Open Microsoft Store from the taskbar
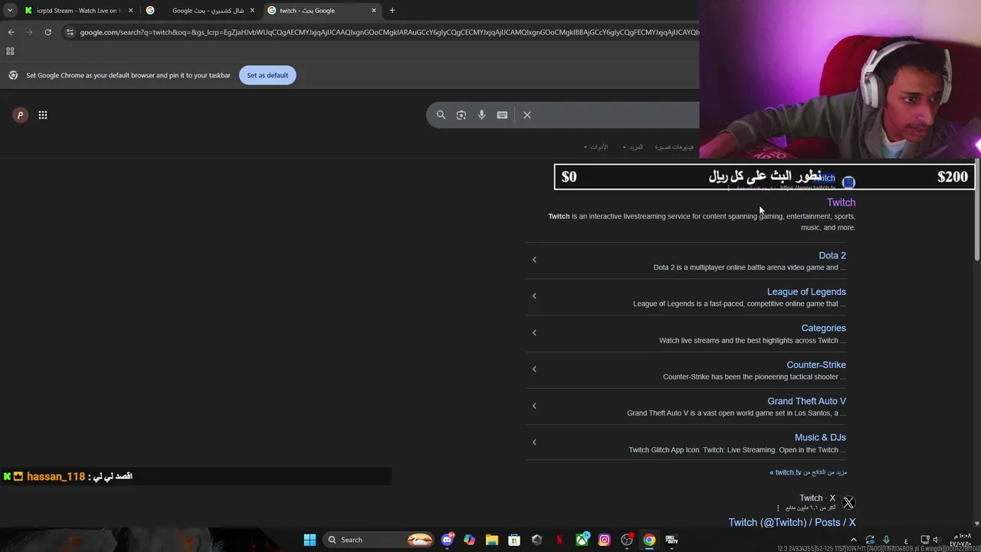981x552 pixels. pyautogui.click(x=514, y=540)
